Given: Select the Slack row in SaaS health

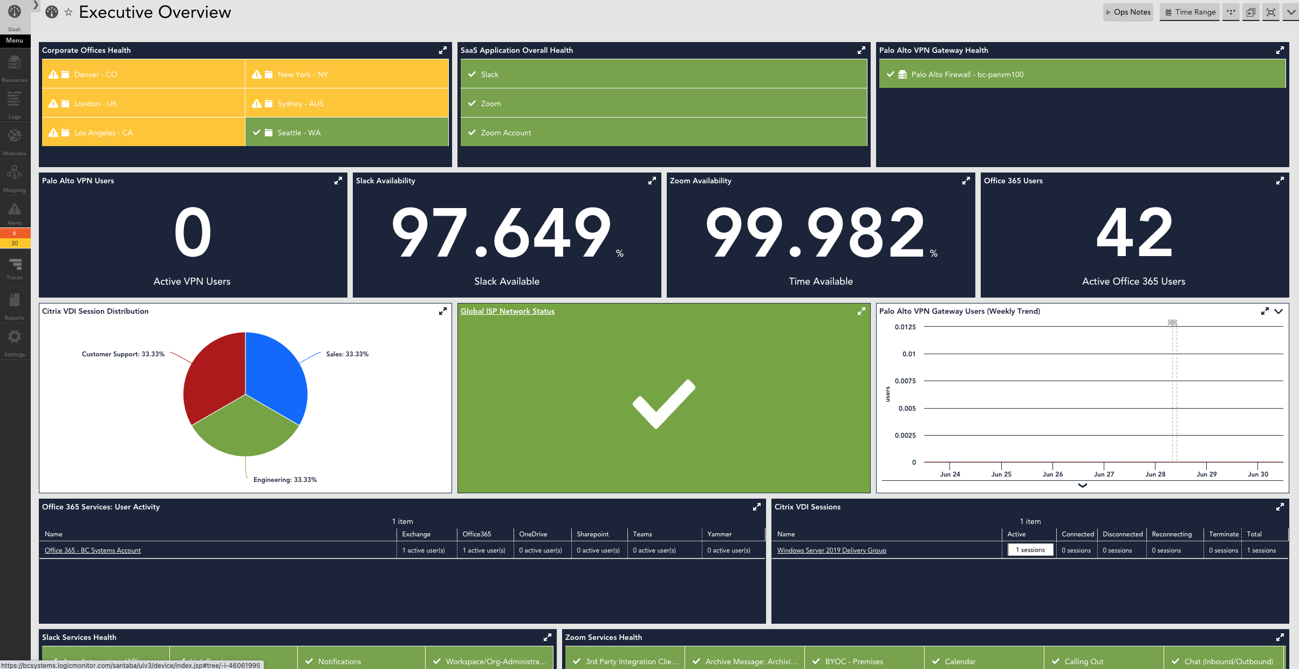Looking at the screenshot, I should [x=664, y=74].
